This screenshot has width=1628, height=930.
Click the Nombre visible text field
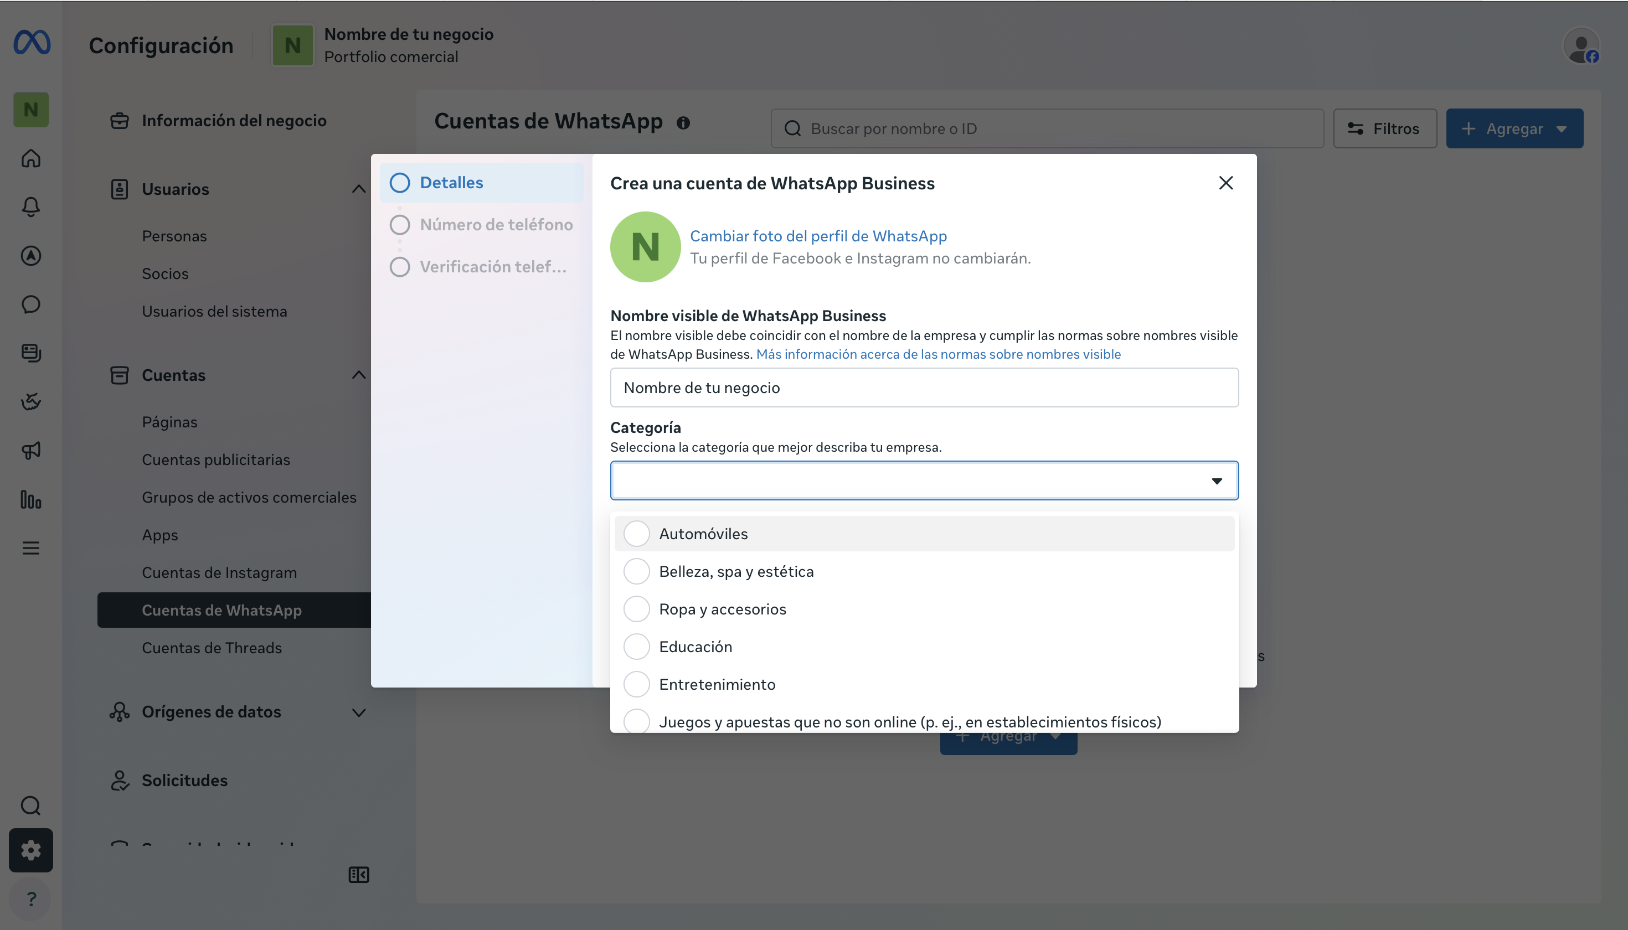(924, 387)
